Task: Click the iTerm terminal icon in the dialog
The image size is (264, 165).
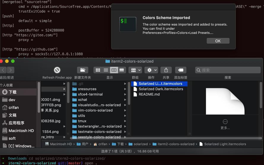Action: point(128,24)
